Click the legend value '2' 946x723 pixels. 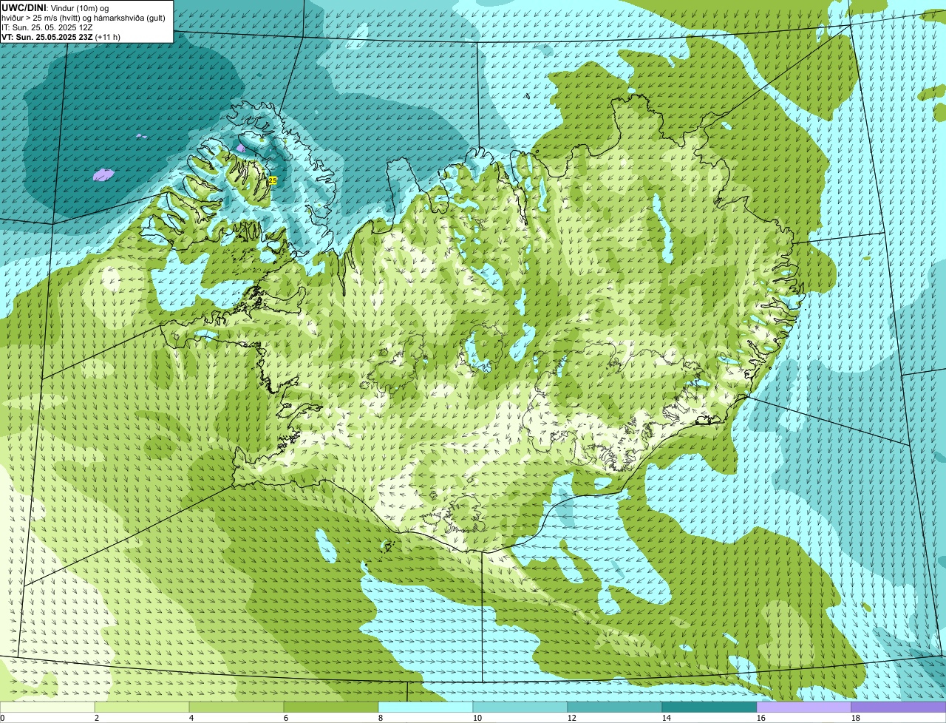coord(97,718)
